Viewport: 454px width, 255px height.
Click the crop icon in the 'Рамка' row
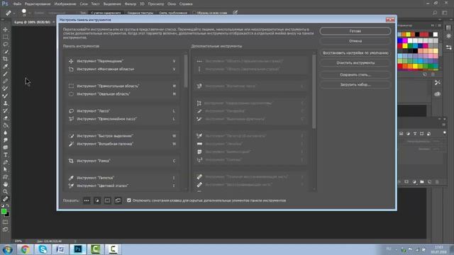click(x=71, y=161)
